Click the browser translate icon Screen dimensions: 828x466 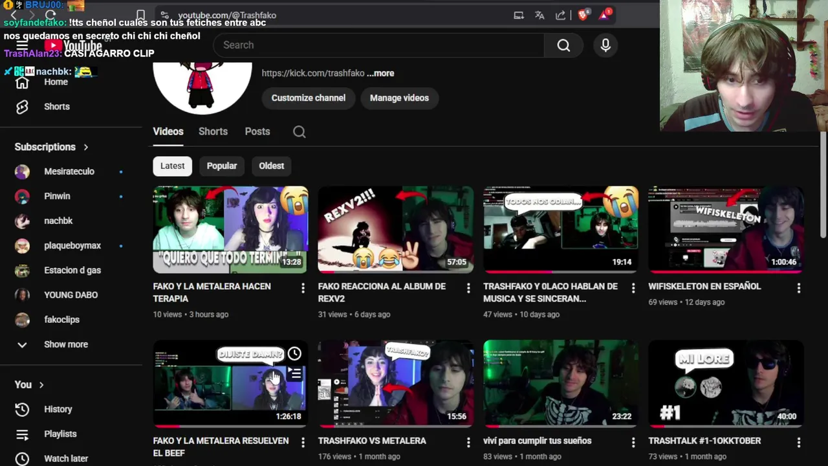pyautogui.click(x=539, y=15)
